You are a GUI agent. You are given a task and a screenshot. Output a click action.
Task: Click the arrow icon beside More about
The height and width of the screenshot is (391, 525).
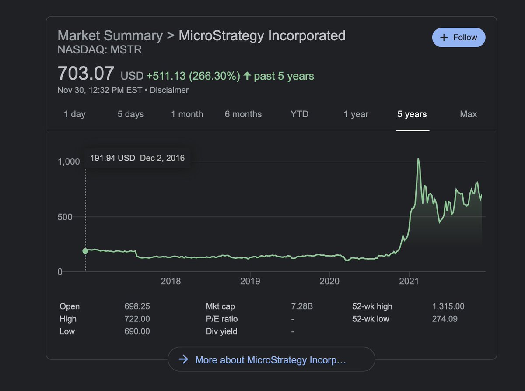[184, 360]
